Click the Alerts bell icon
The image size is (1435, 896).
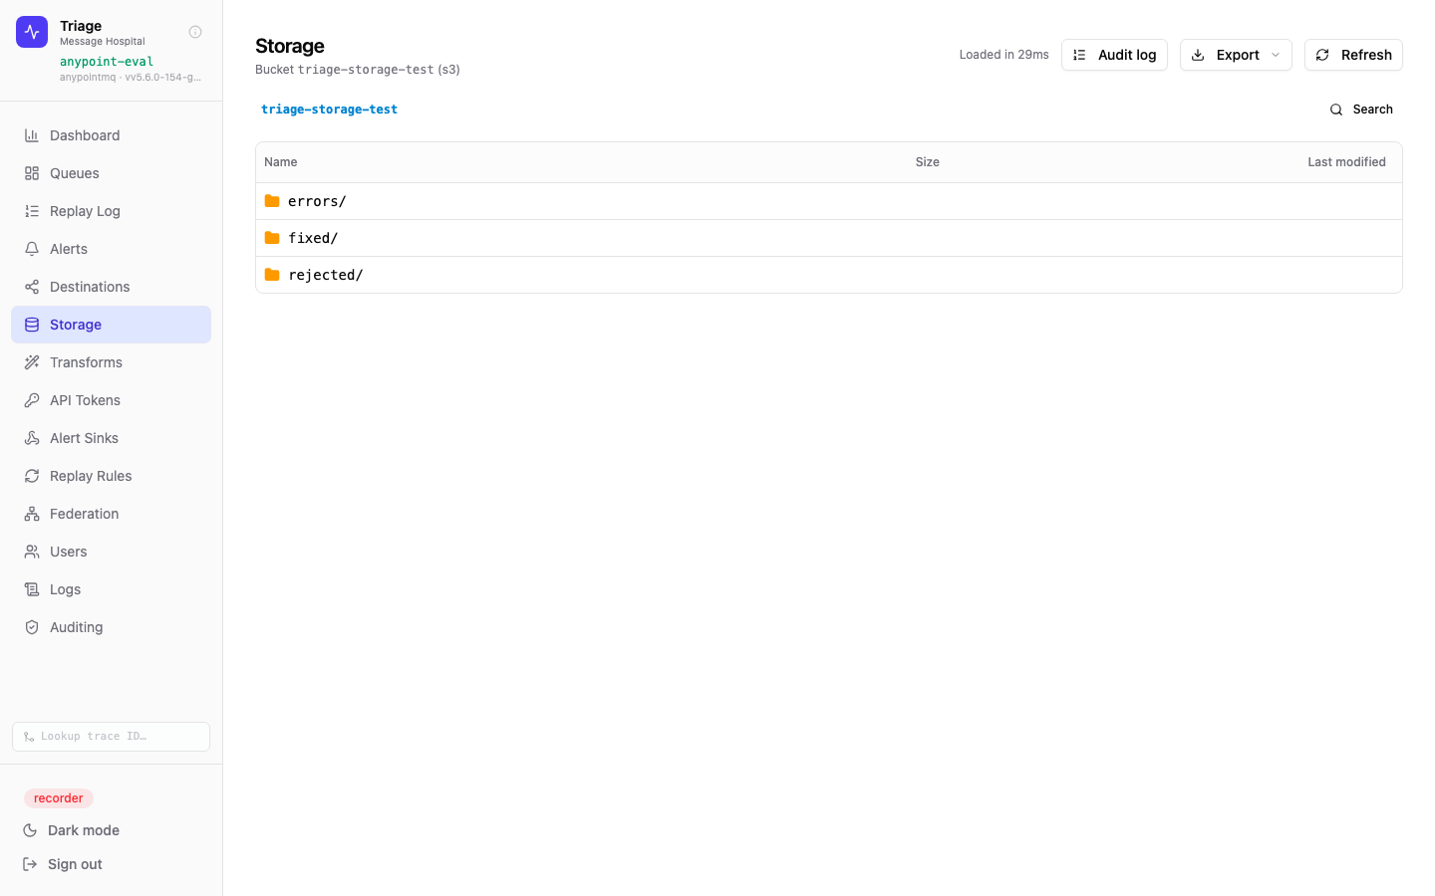tap(32, 249)
